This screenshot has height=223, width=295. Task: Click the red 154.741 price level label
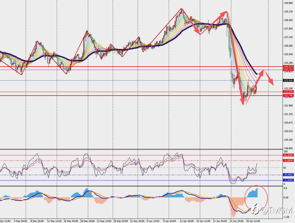[288, 70]
